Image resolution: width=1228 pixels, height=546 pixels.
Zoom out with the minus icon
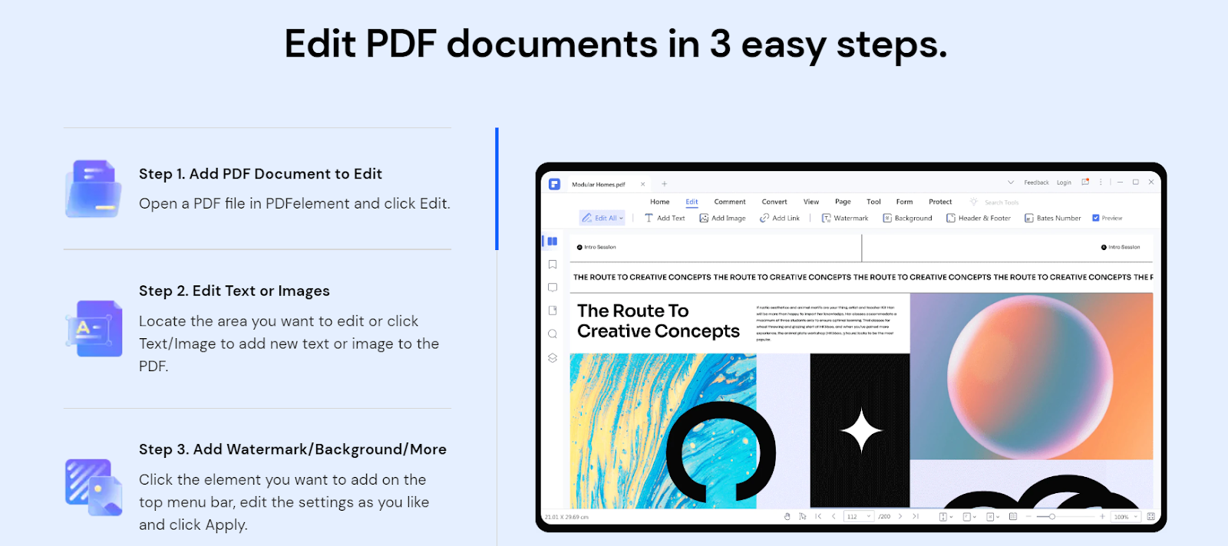[x=1028, y=517]
